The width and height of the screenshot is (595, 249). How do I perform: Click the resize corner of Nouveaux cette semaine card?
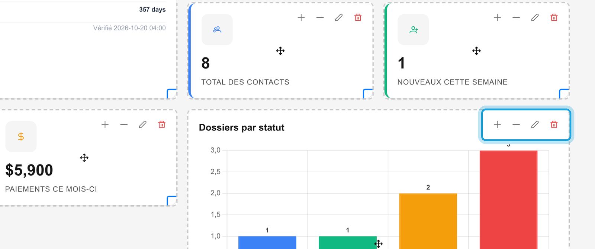[x=564, y=94]
